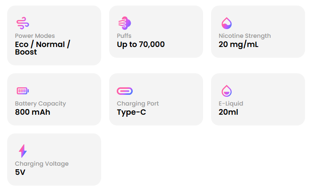Select the Power Modes label
The height and width of the screenshot is (190, 311).
(x=35, y=36)
